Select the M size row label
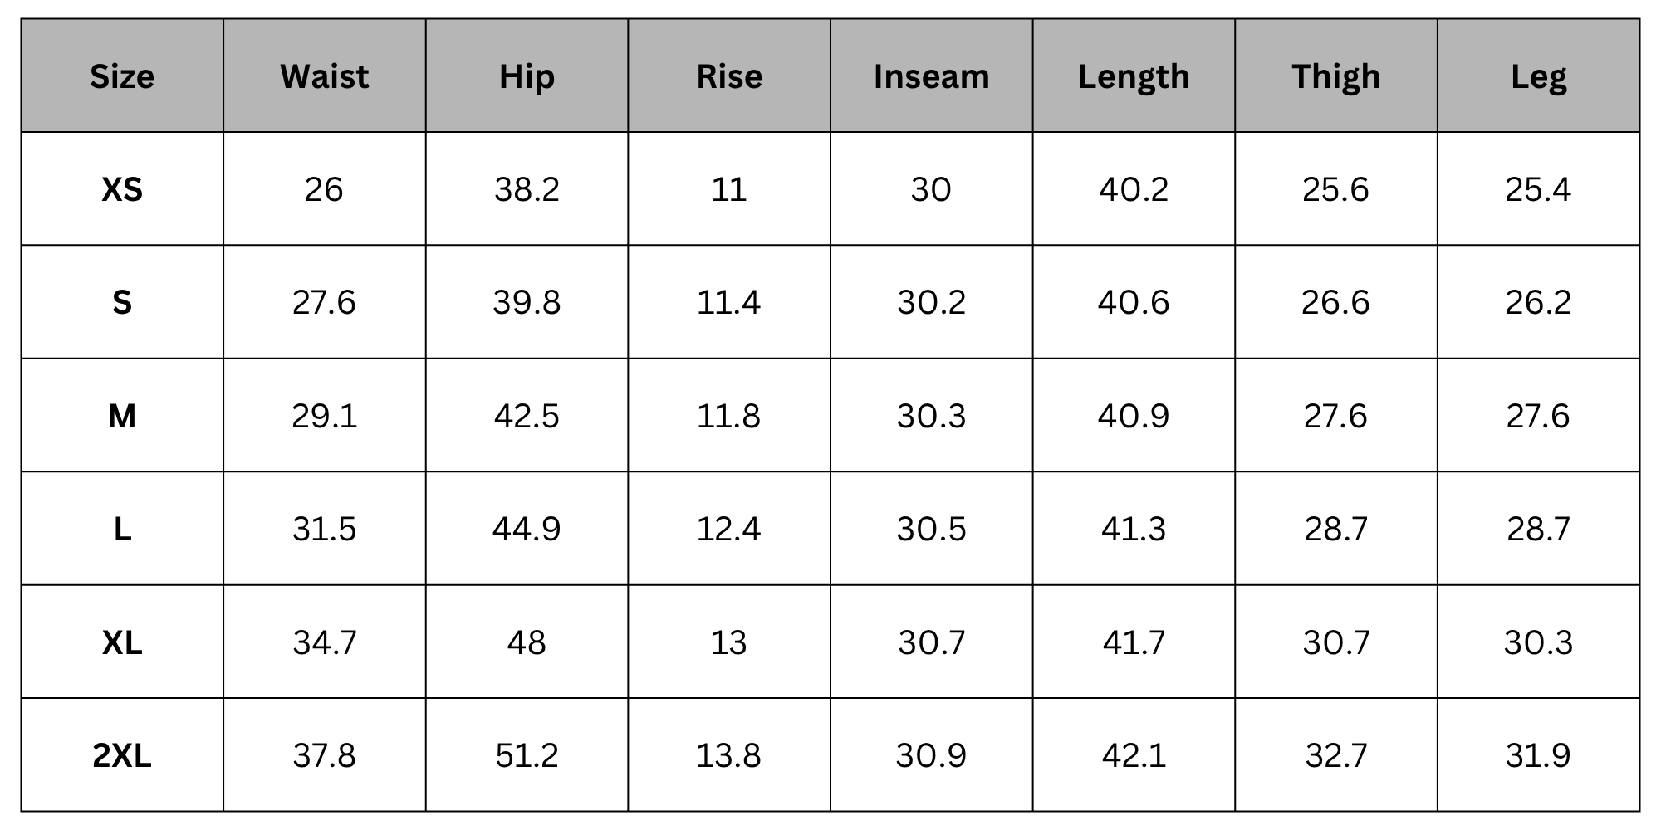 click(122, 416)
